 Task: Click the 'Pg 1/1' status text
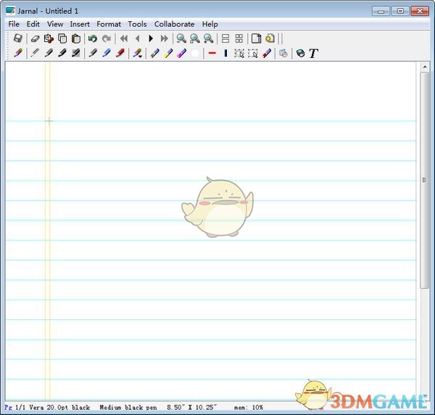(15, 408)
